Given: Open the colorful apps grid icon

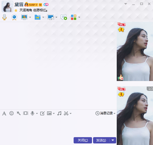Looking at the screenshot, I should click(74, 17).
